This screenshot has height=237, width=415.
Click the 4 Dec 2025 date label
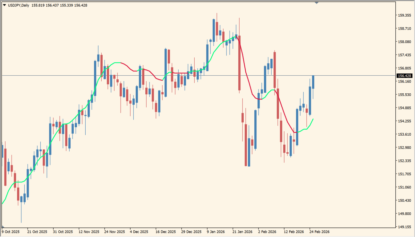click(x=139, y=232)
